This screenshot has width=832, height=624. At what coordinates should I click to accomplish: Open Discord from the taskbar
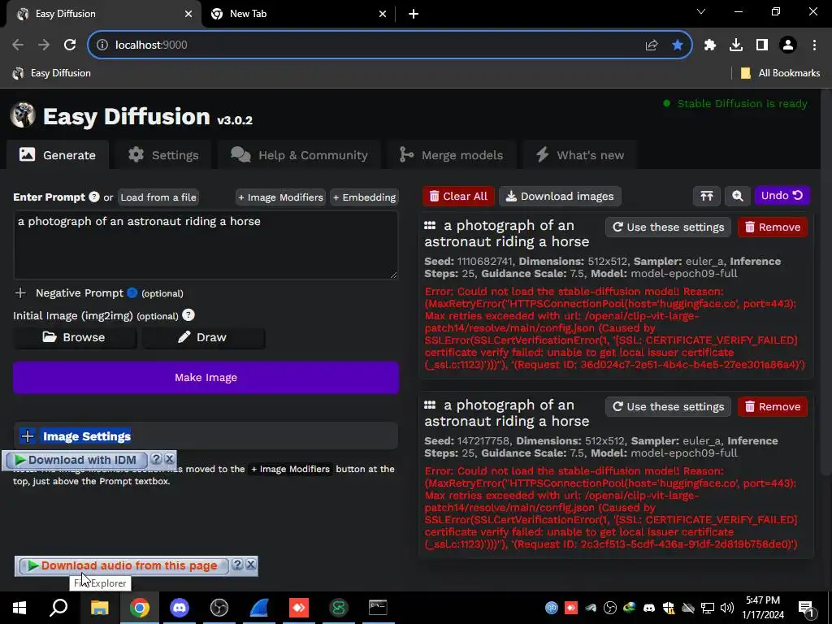click(x=180, y=608)
